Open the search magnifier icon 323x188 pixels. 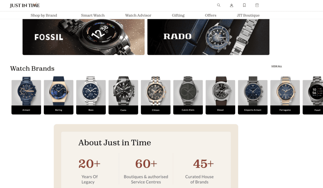coord(219,5)
